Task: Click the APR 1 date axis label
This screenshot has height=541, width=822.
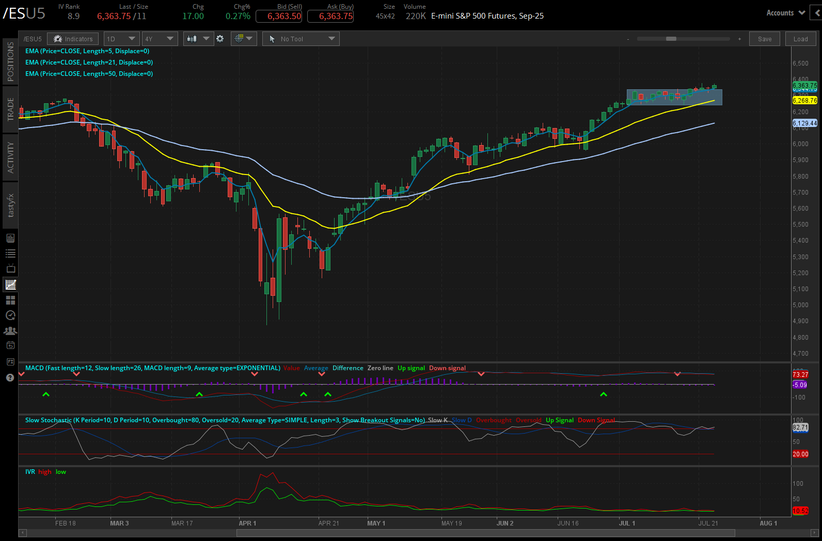Action: pos(247,523)
